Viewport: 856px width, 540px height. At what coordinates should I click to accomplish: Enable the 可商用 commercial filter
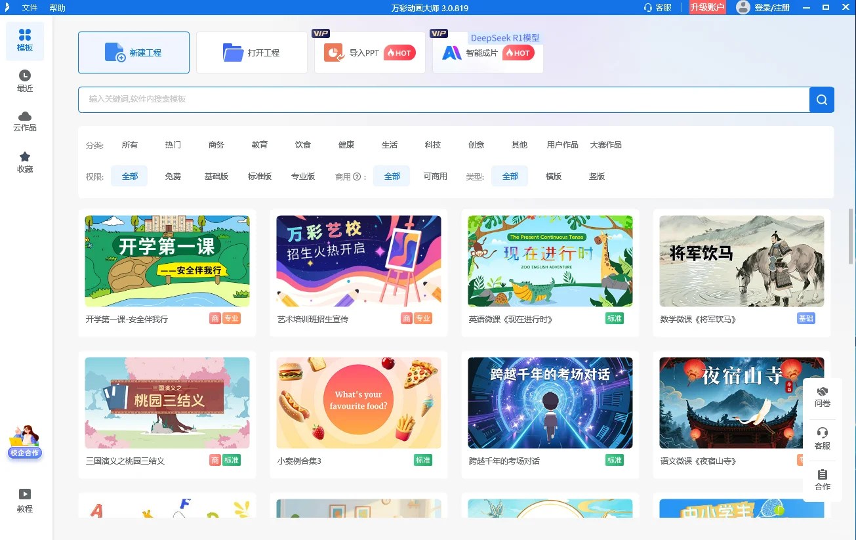pos(435,176)
